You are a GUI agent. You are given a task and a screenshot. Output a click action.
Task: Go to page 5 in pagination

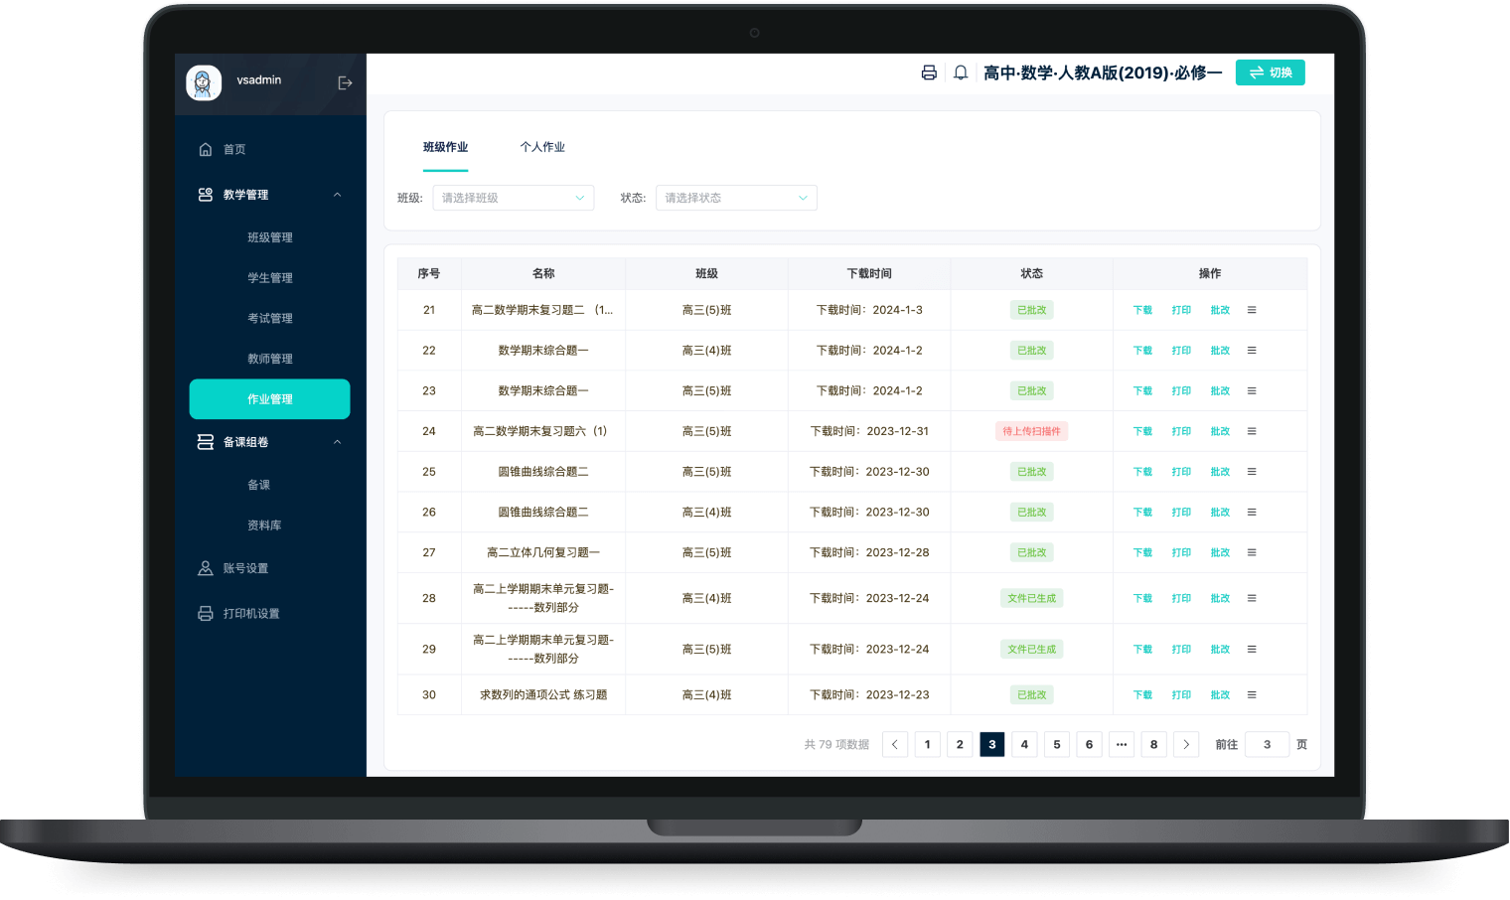[1057, 744]
